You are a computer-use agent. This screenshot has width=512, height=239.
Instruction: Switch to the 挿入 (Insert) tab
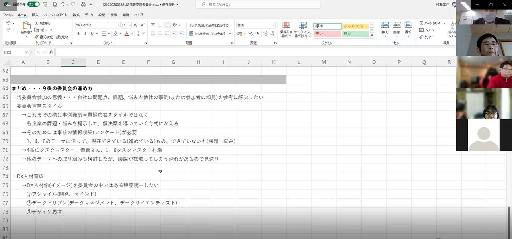(x=35, y=15)
